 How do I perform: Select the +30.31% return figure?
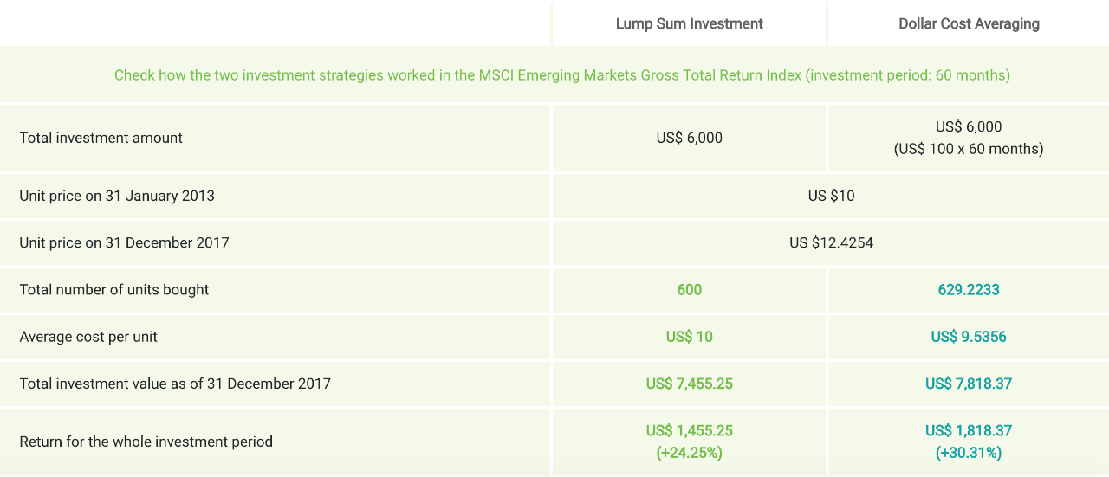click(969, 453)
